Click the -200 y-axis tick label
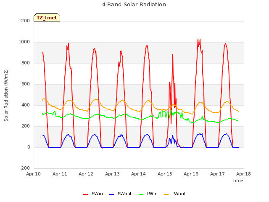This screenshot has width=269, height=202. pyautogui.click(x=25, y=168)
